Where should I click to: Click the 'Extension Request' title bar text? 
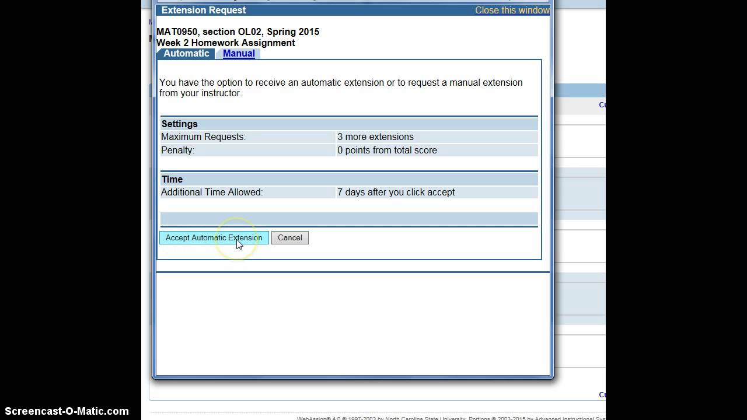pyautogui.click(x=204, y=10)
